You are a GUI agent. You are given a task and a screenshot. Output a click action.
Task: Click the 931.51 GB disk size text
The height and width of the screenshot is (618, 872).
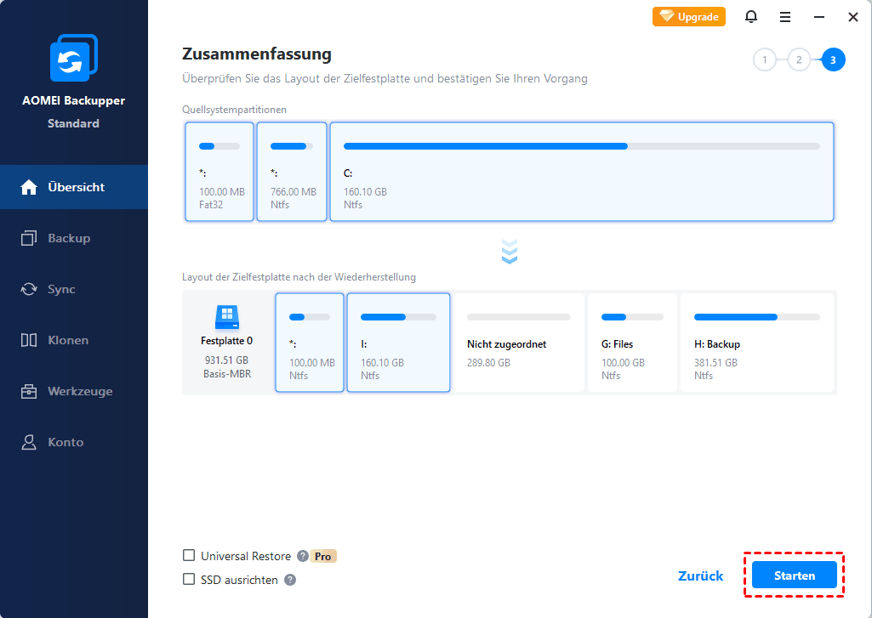tap(226, 360)
